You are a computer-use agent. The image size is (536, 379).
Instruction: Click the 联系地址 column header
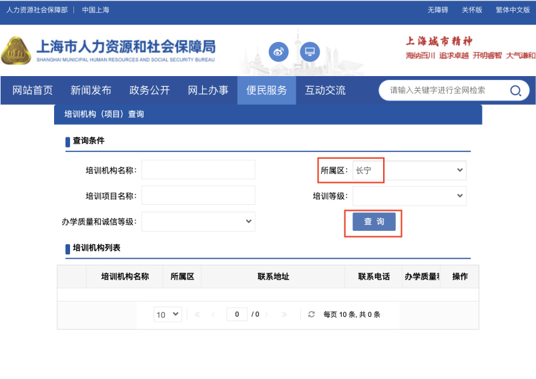coord(273,276)
